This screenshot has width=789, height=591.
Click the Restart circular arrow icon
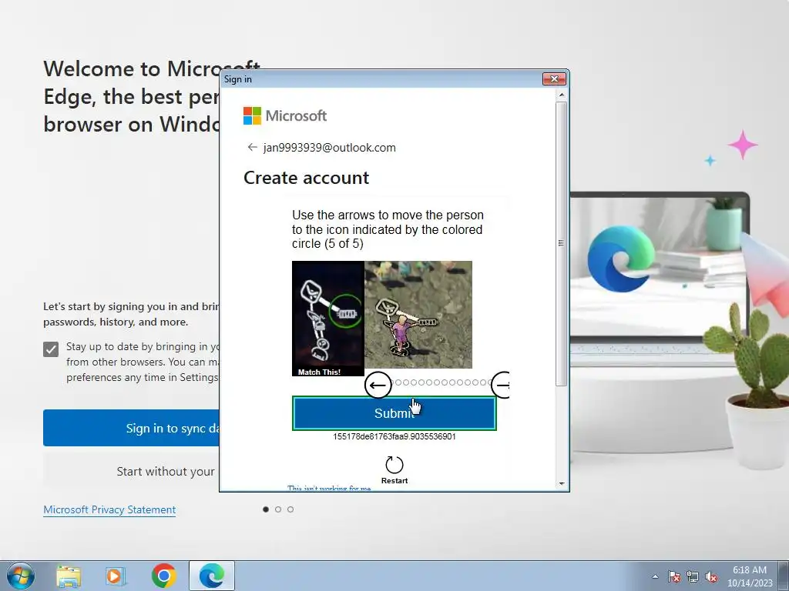coord(394,465)
